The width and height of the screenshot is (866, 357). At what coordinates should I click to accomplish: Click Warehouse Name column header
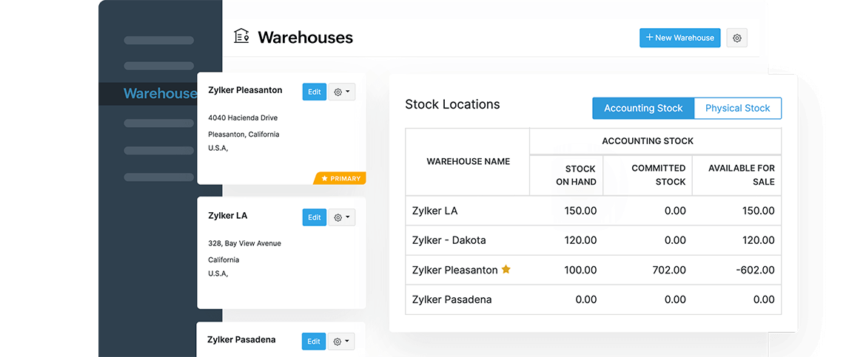point(468,162)
